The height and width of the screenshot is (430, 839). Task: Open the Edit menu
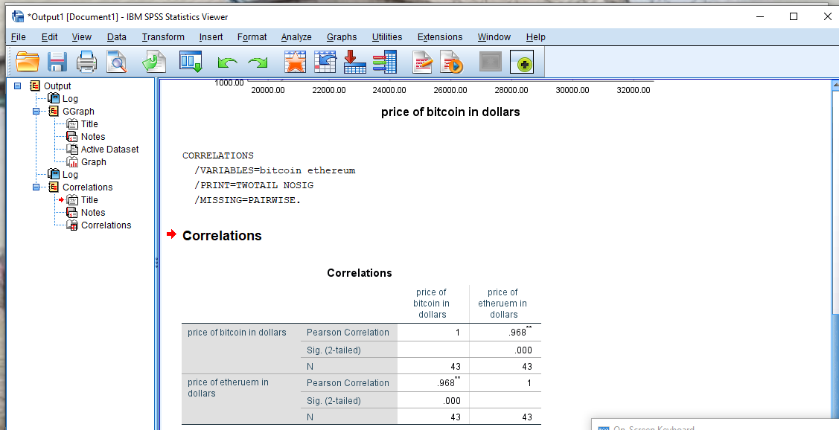point(49,37)
